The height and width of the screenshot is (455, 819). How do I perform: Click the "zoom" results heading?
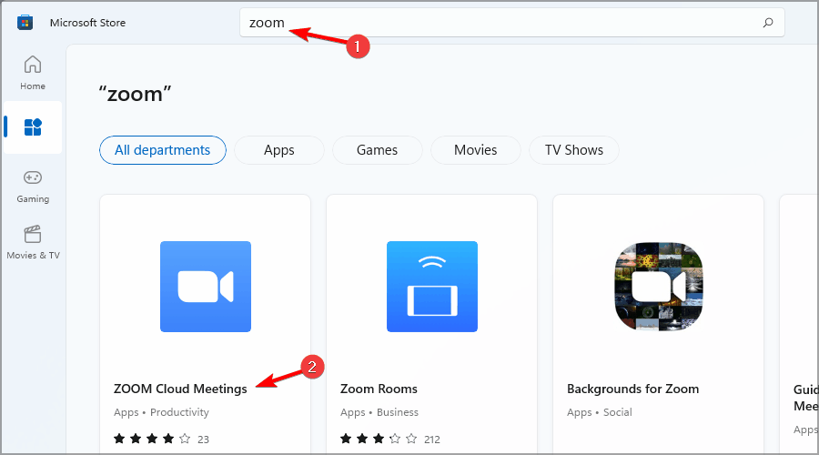pos(135,94)
